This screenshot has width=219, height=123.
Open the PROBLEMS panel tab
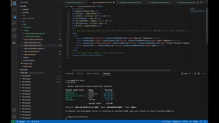coord(69,73)
